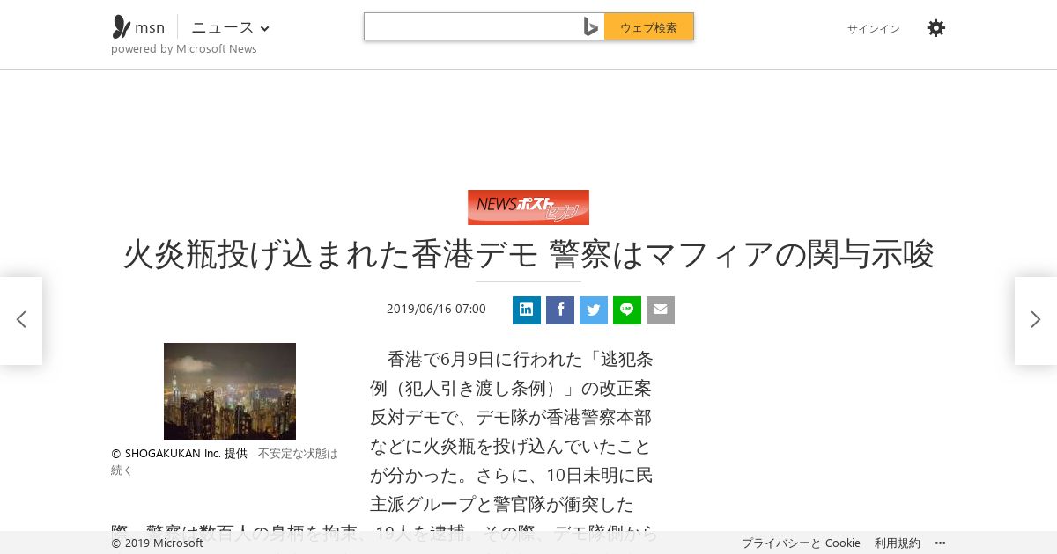
Task: Open the footer more options ellipsis
Action: (x=940, y=543)
